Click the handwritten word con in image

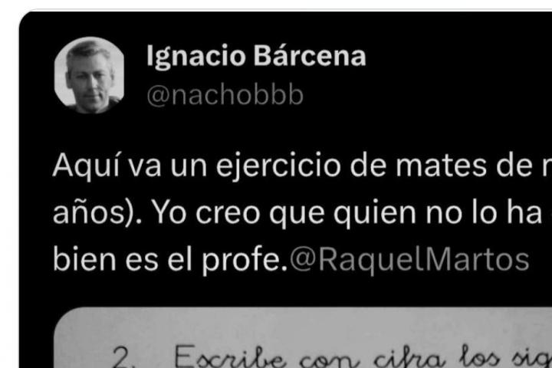tap(330, 361)
